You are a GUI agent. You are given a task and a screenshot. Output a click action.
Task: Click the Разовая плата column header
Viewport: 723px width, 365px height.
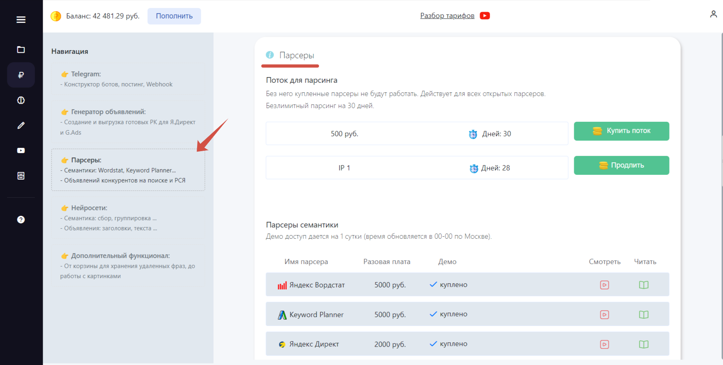(387, 262)
